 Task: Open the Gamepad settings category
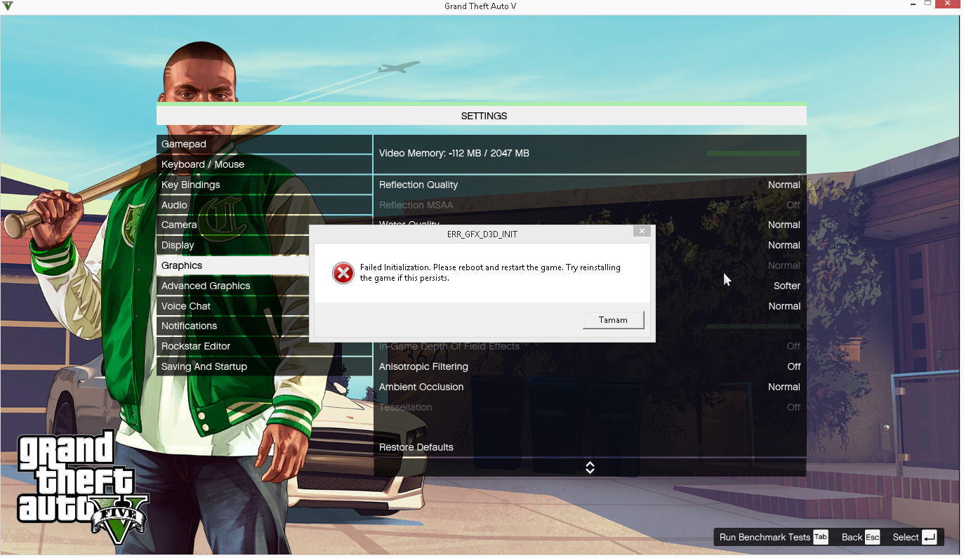(x=264, y=144)
